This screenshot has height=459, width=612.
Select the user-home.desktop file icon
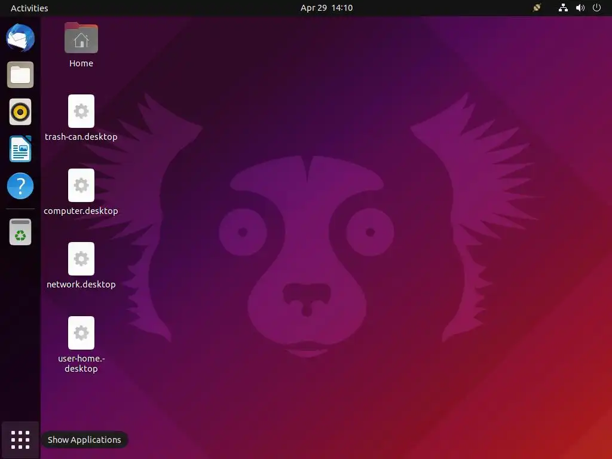(x=81, y=333)
